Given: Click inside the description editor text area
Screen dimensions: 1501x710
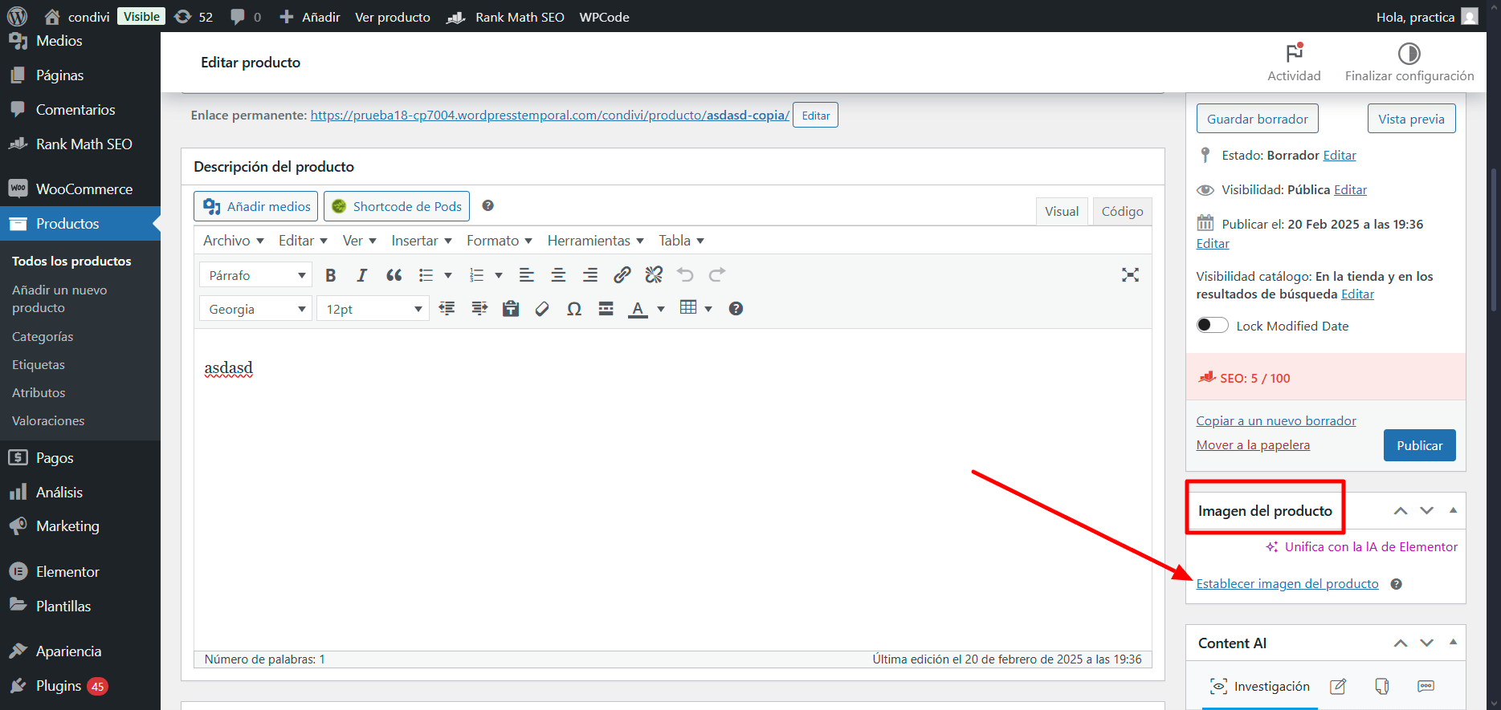Looking at the screenshot, I should tap(673, 489).
